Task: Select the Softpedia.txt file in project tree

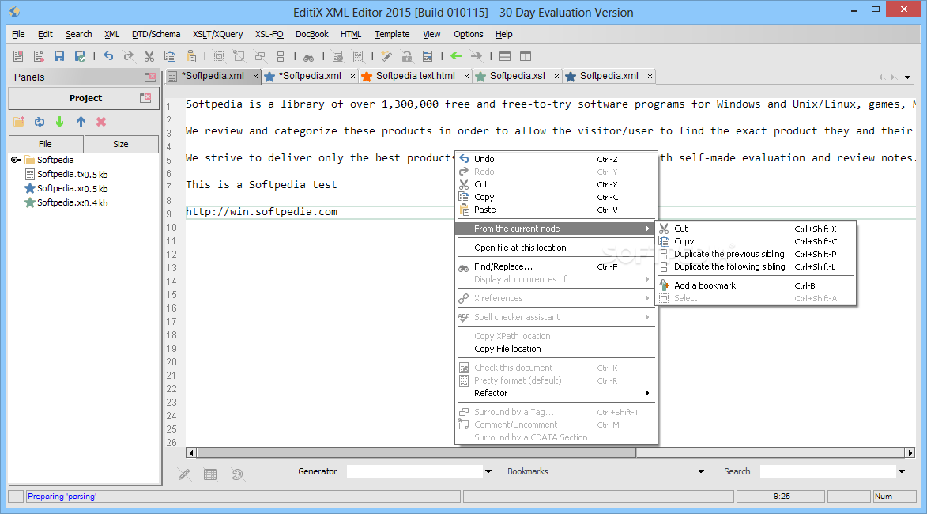Action: 66,175
